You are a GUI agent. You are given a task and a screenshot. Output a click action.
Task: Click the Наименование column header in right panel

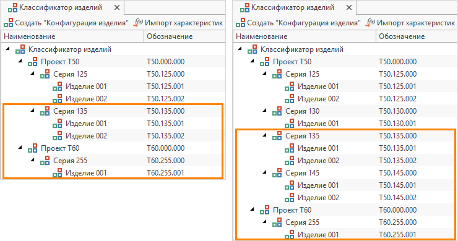(305, 36)
